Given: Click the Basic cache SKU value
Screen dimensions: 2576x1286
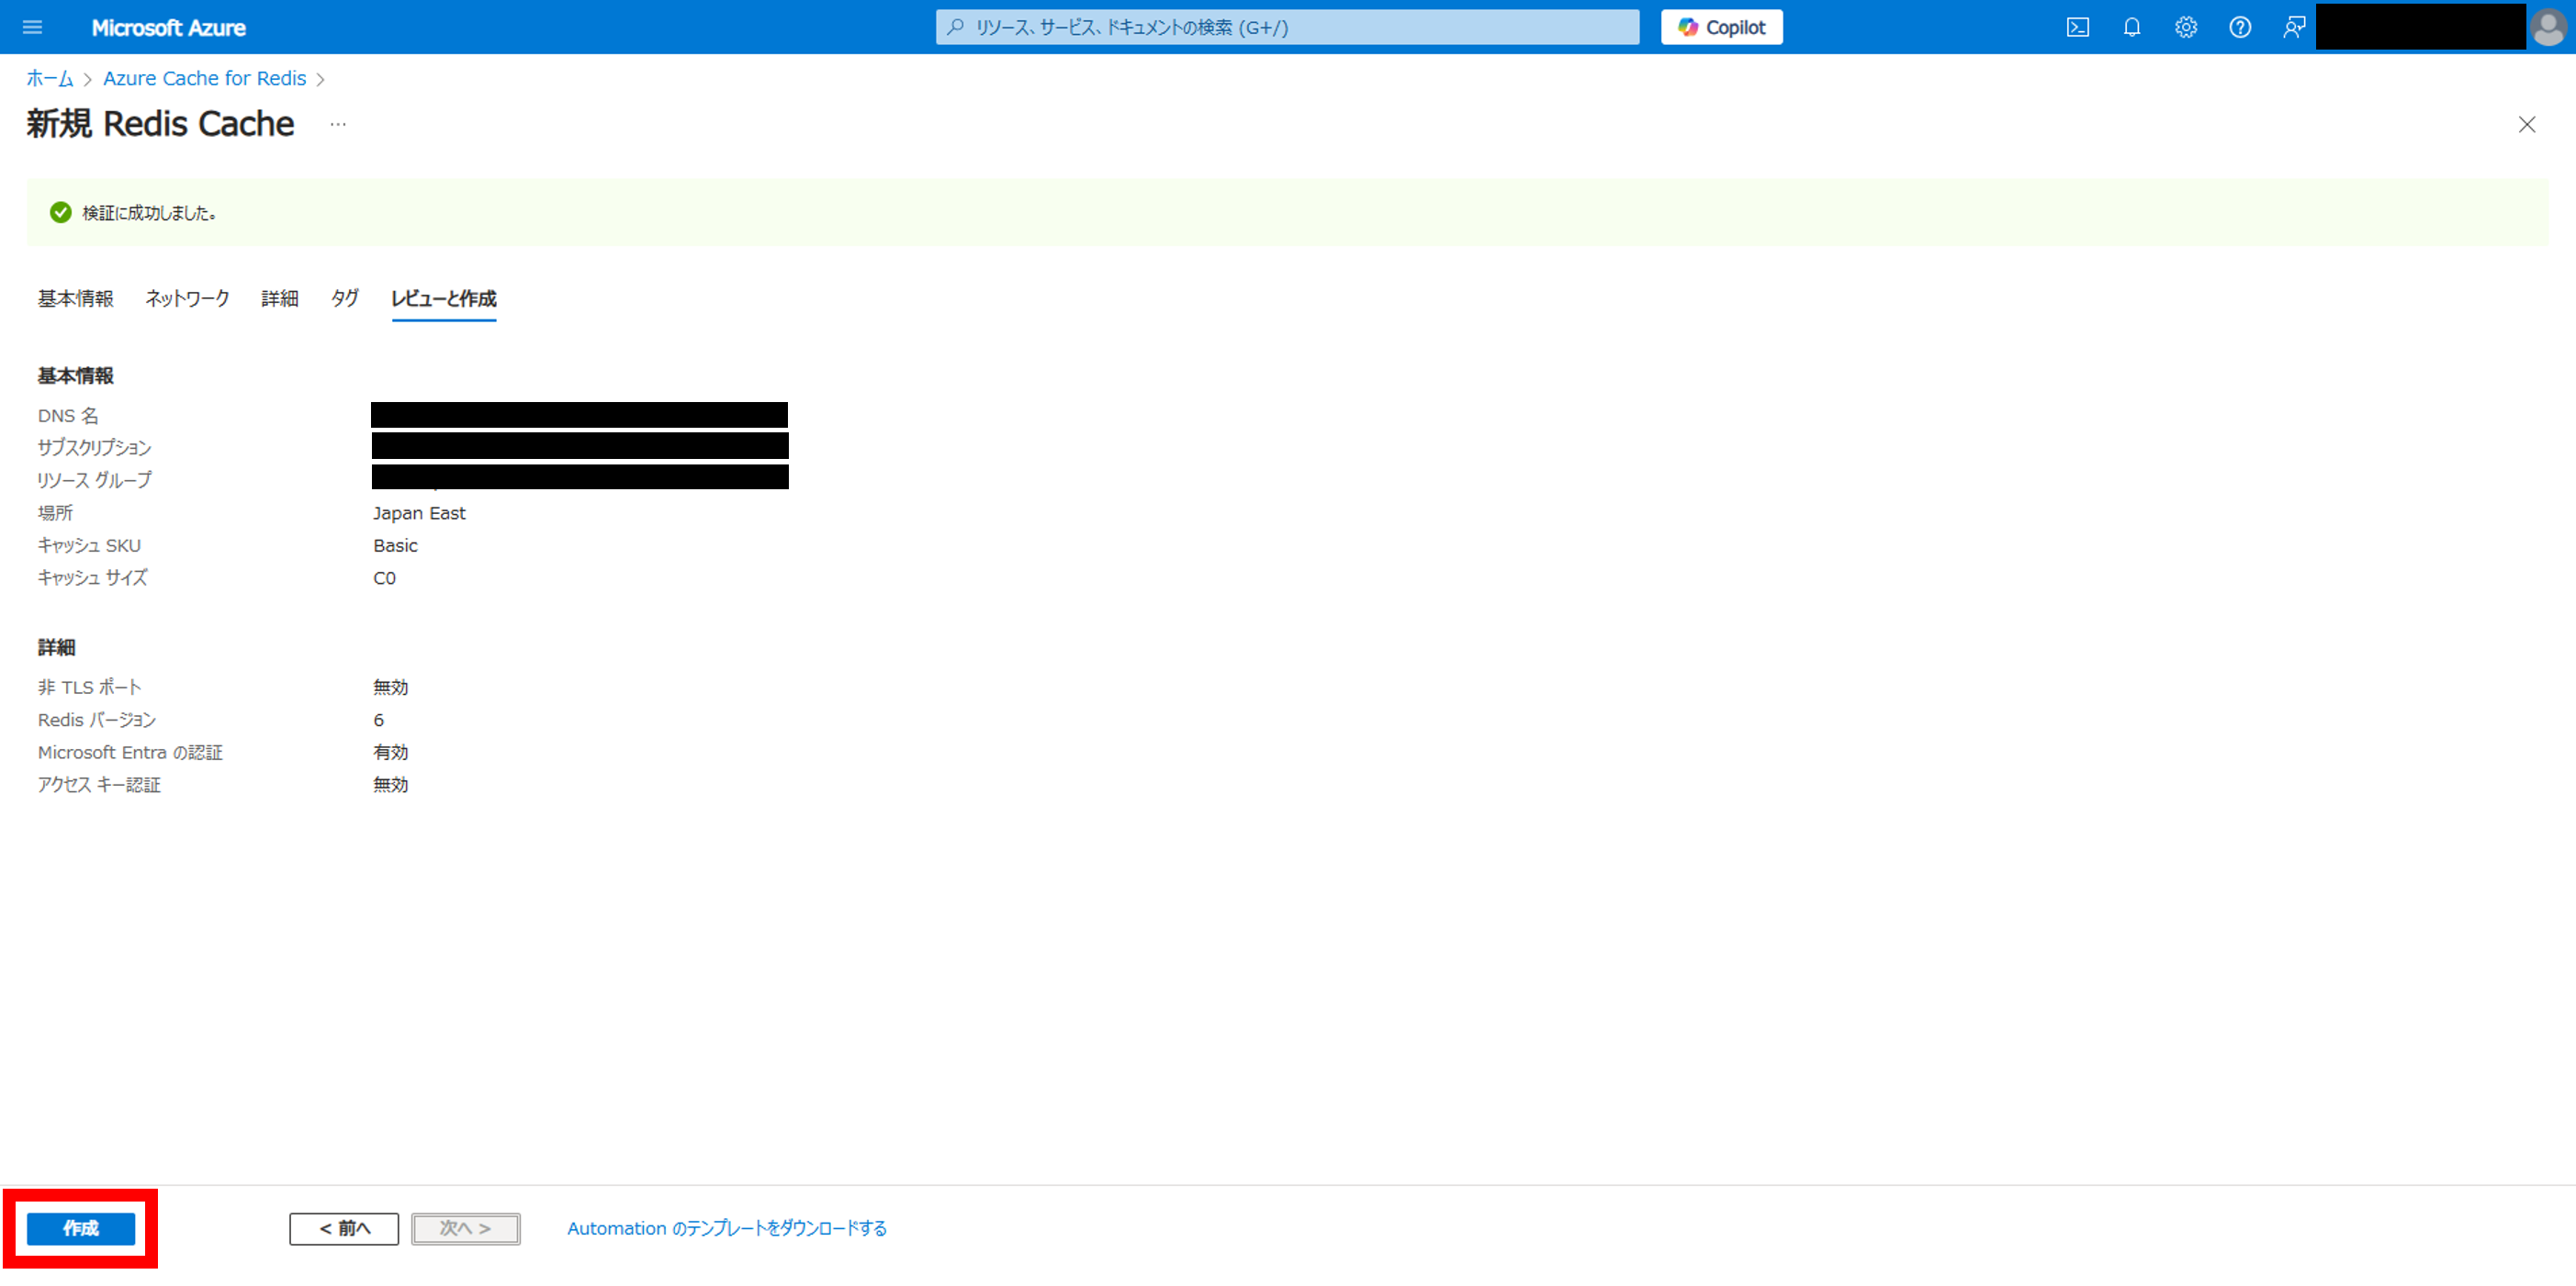Looking at the screenshot, I should 395,545.
